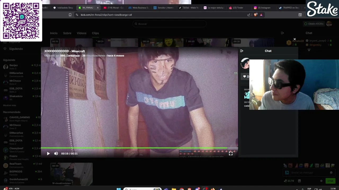Viewport: 339px width, 190px height.
Task: Open the Brave Shields lion icon
Action: (255, 15)
